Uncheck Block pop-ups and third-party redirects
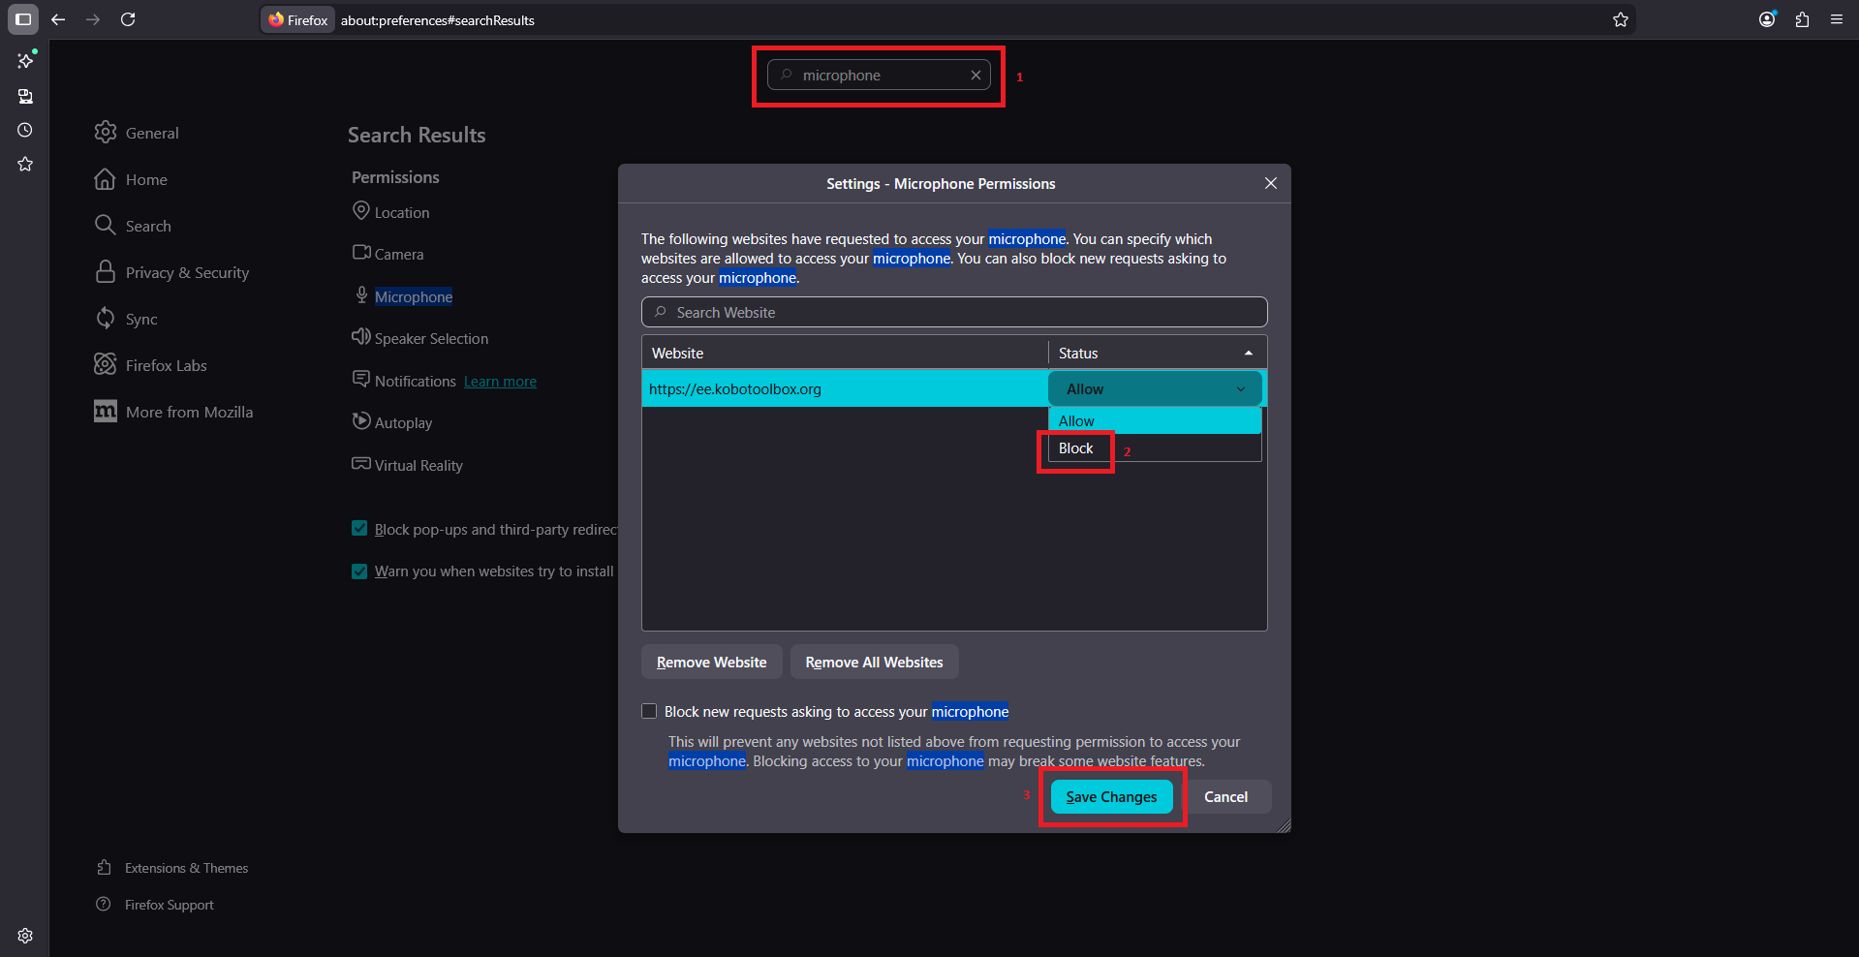Screen dimensions: 1859x957 (x=359, y=529)
